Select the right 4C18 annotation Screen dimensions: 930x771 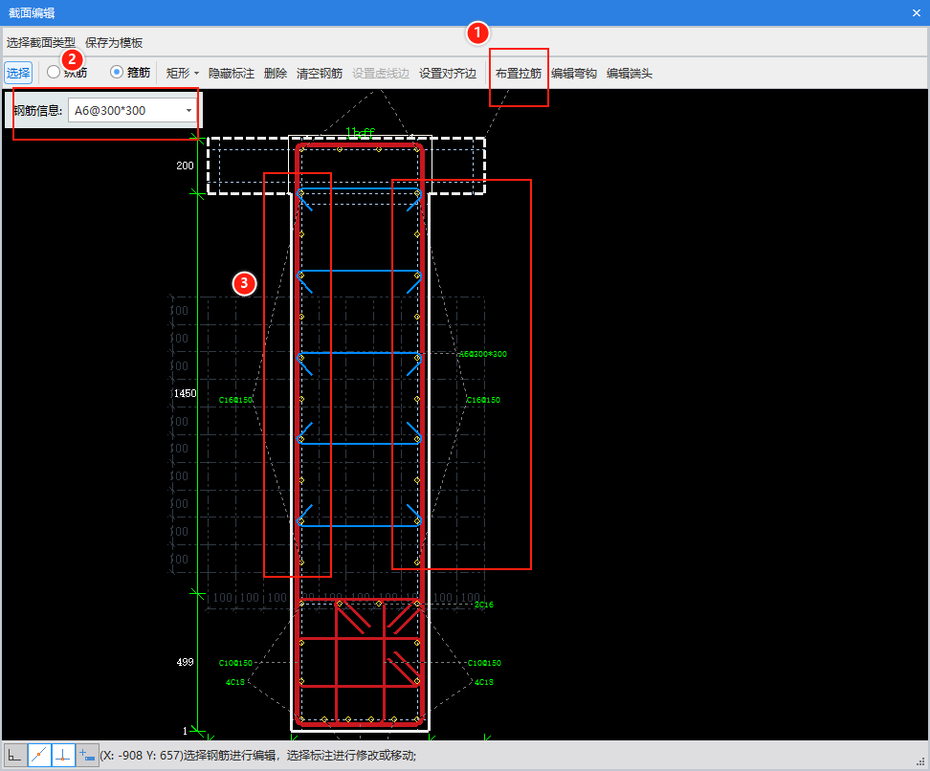pos(483,682)
